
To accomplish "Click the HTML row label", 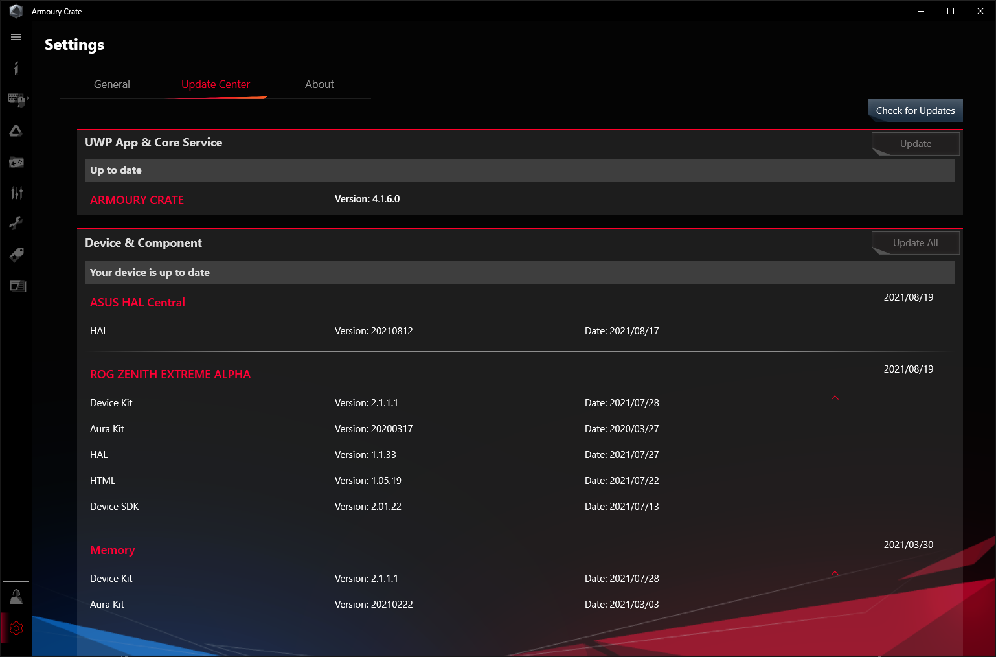I will [102, 481].
